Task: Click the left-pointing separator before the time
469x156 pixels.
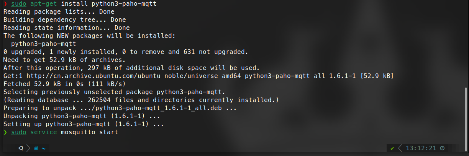Action: pos(400,148)
